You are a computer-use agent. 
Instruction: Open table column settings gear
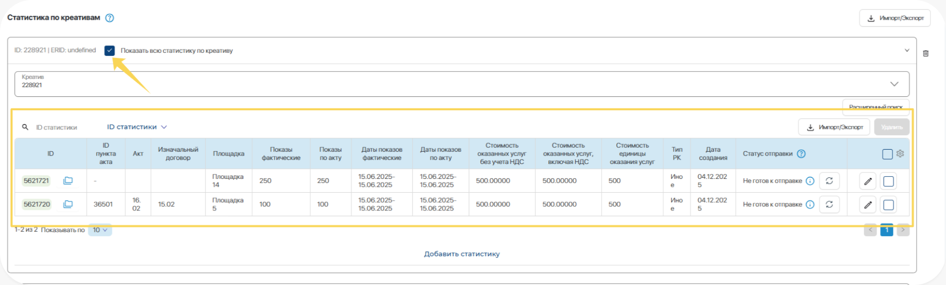click(900, 154)
